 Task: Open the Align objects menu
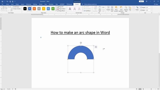point(130,9)
